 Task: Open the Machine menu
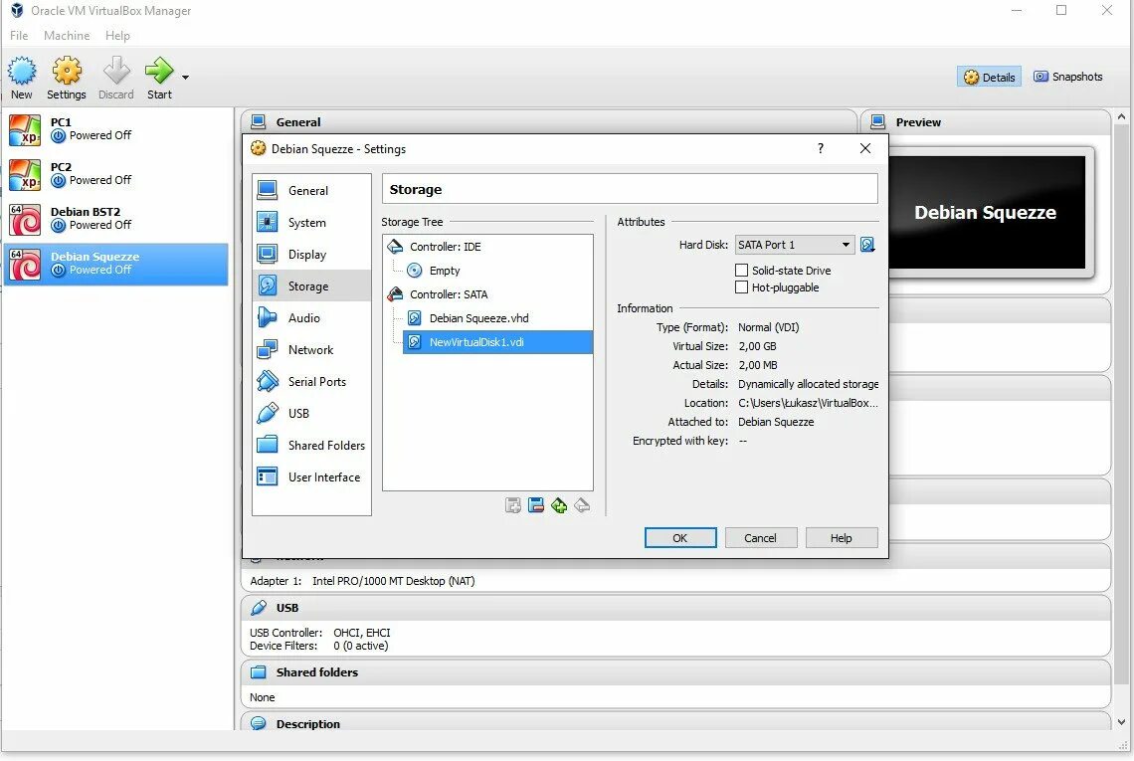pos(67,36)
